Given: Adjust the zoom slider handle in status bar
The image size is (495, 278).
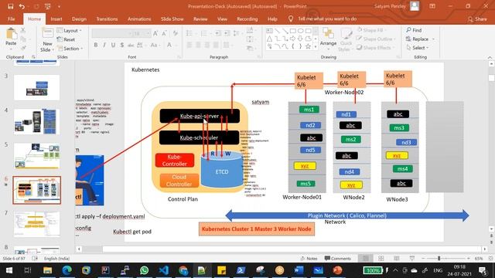Looking at the screenshot, I should pyautogui.click(x=439, y=259).
